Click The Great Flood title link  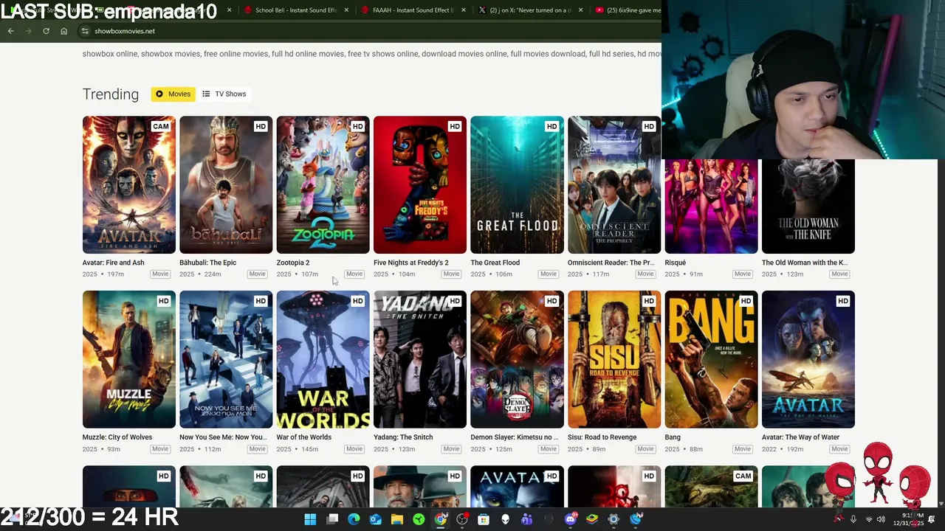495,263
